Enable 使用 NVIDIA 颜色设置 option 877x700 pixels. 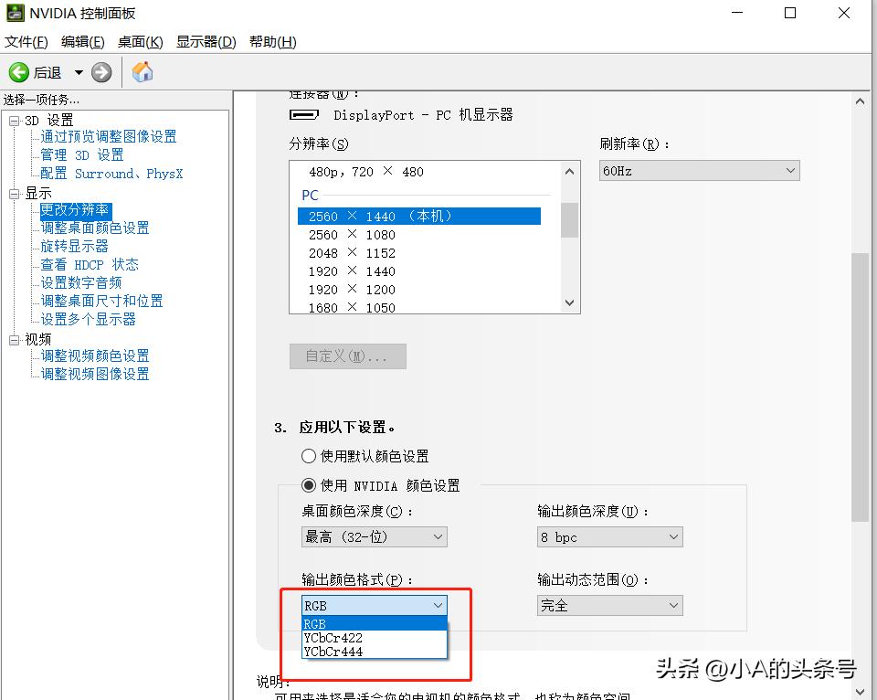(x=309, y=485)
